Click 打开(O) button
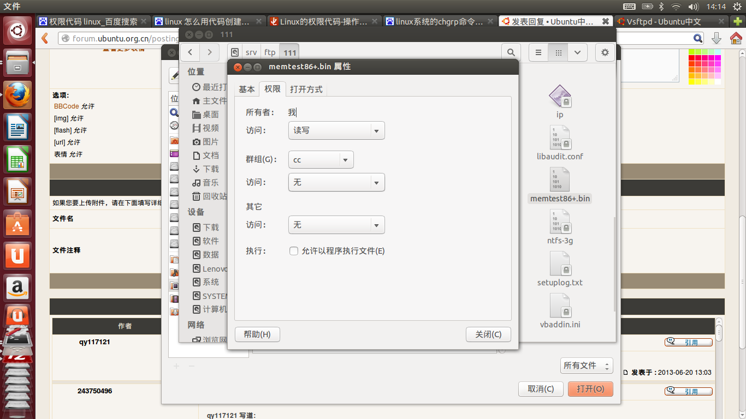Image resolution: width=746 pixels, height=419 pixels. (590, 389)
